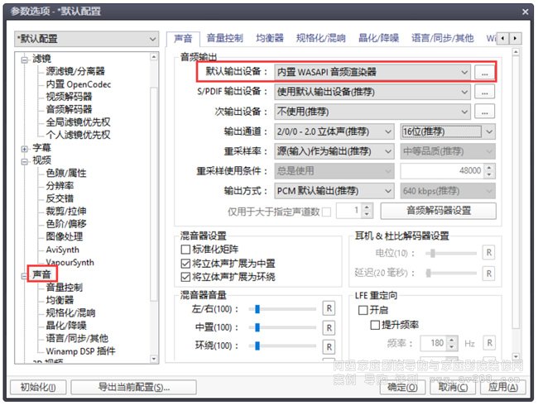Uncheck 将立体声扩展为中置 option
This screenshot has height=405, width=538.
pos(185,263)
